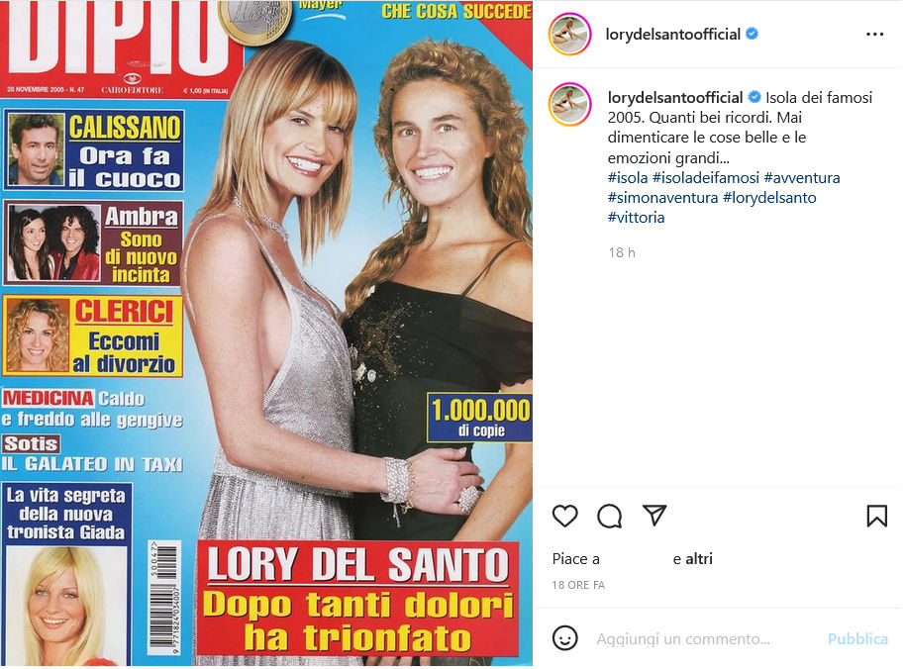Image resolution: width=905 pixels, height=669 pixels.
Task: Open the #simonaventura hashtag
Action: 662,198
